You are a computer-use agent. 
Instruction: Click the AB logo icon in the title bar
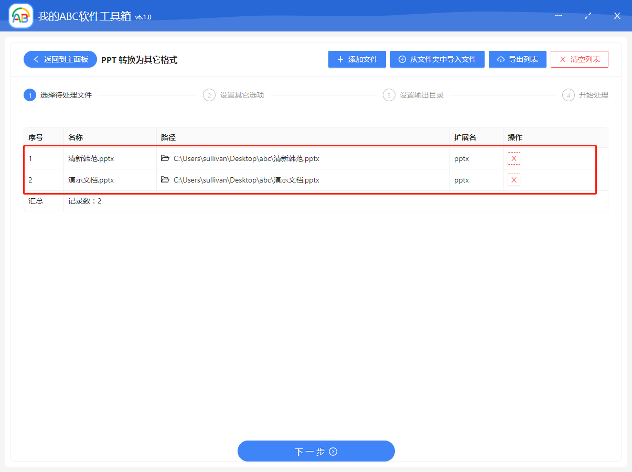point(20,15)
